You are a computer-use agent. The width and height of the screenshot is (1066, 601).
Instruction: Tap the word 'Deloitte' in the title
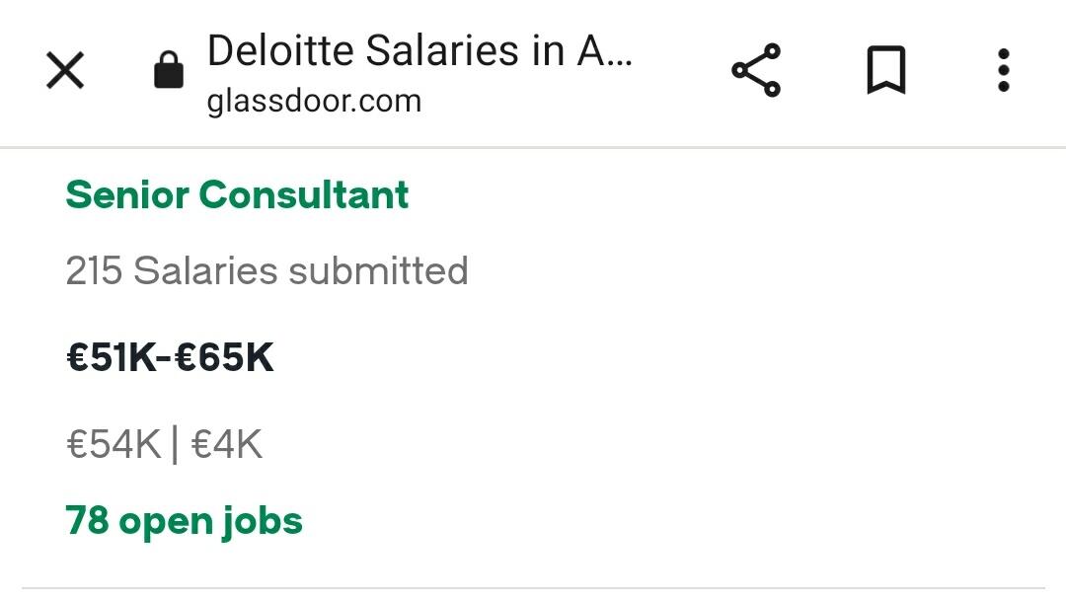(280, 51)
